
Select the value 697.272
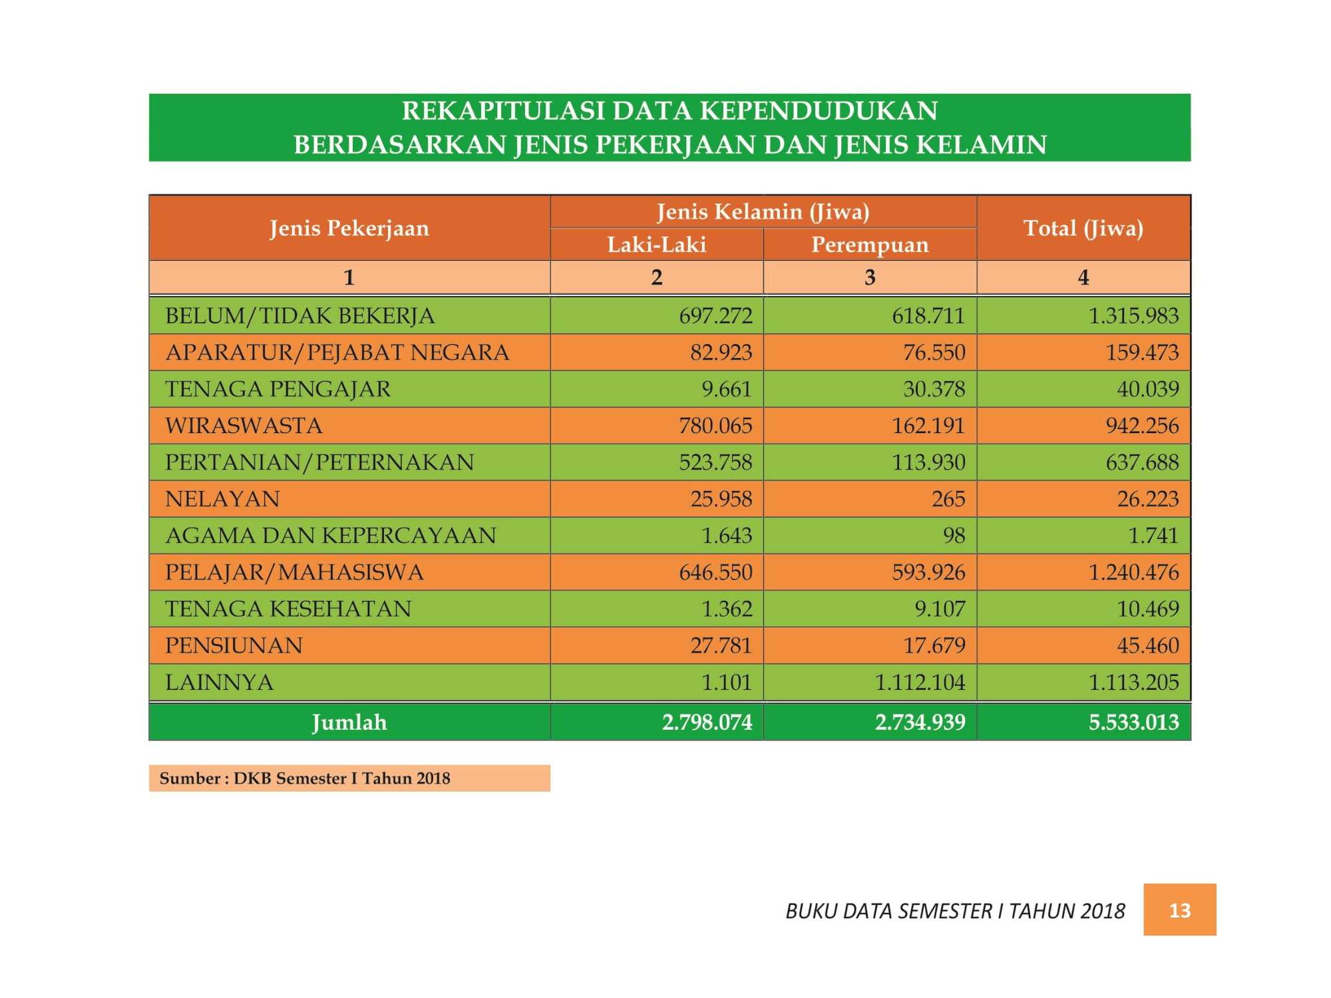coord(715,315)
